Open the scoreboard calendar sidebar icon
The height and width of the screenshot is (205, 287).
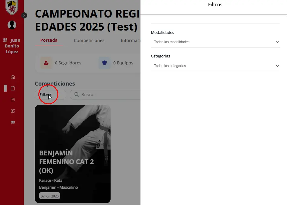coord(13,99)
